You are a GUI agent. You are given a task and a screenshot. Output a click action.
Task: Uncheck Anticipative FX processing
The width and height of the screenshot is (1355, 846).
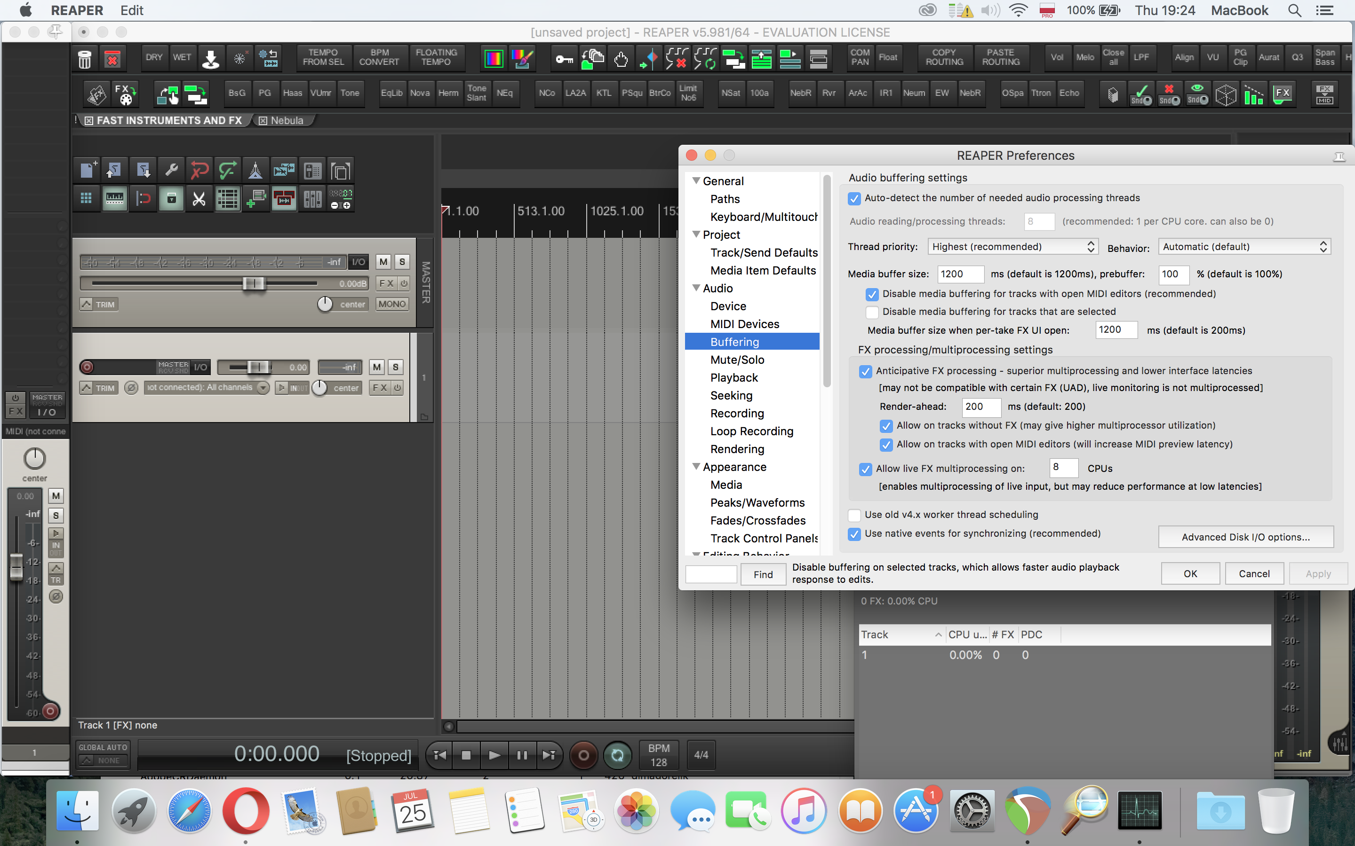866,371
